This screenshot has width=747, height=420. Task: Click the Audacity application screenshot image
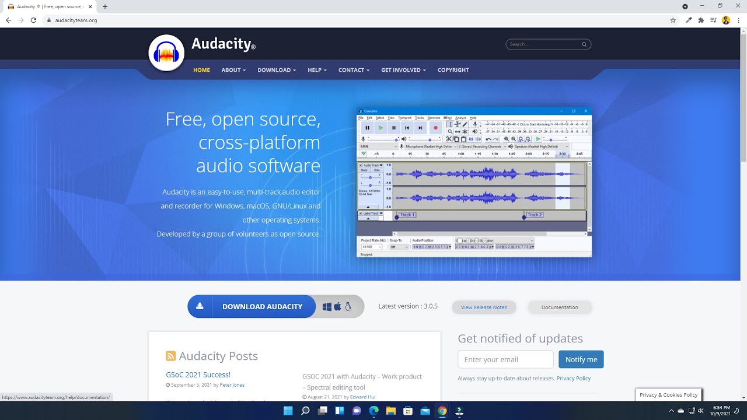(x=474, y=182)
